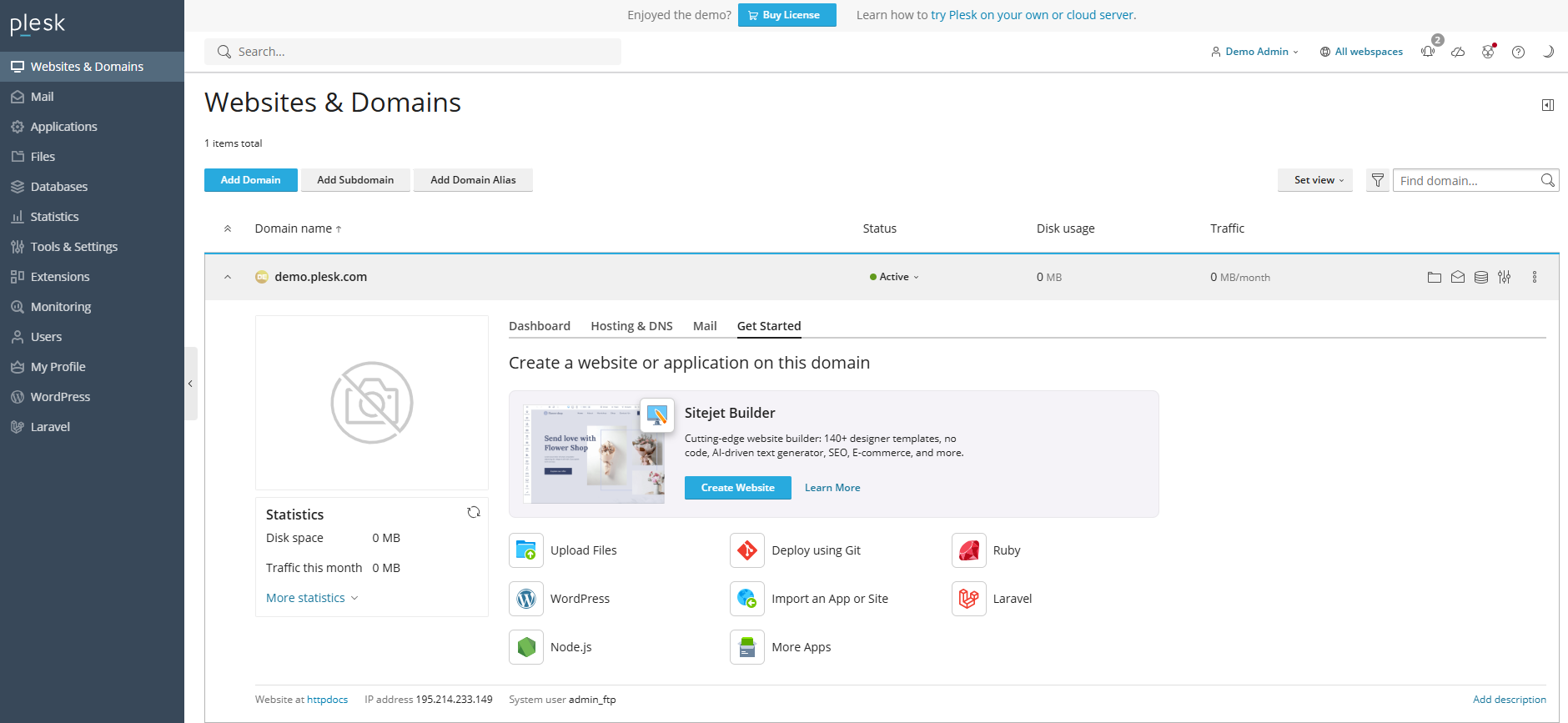The image size is (1568, 723).
Task: Open the help question mark icon
Action: [x=1518, y=52]
